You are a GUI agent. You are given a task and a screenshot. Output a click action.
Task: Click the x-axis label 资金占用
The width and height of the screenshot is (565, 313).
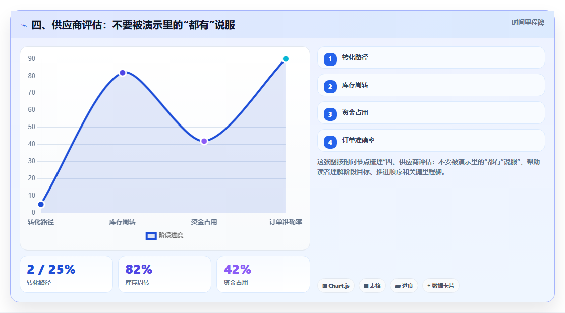coord(204,222)
